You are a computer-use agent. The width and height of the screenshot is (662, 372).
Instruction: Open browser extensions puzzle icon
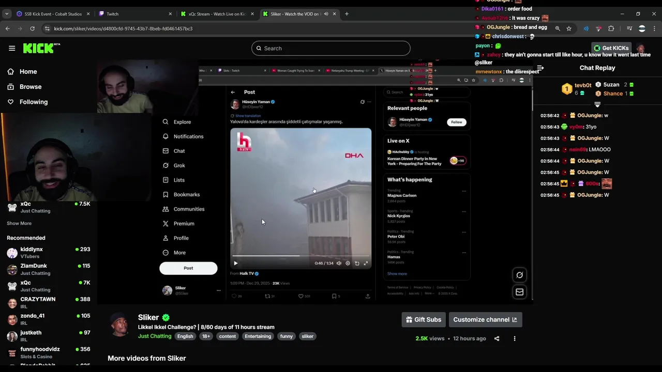point(611,28)
